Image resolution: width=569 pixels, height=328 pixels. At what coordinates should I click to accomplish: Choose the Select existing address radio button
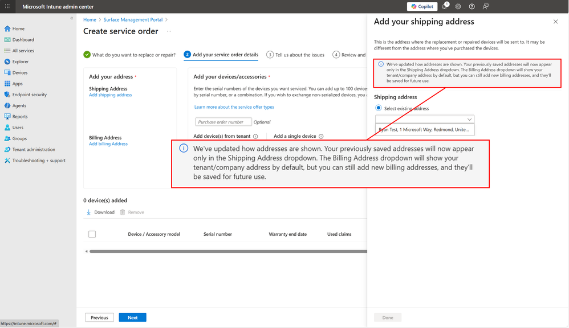[379, 108]
